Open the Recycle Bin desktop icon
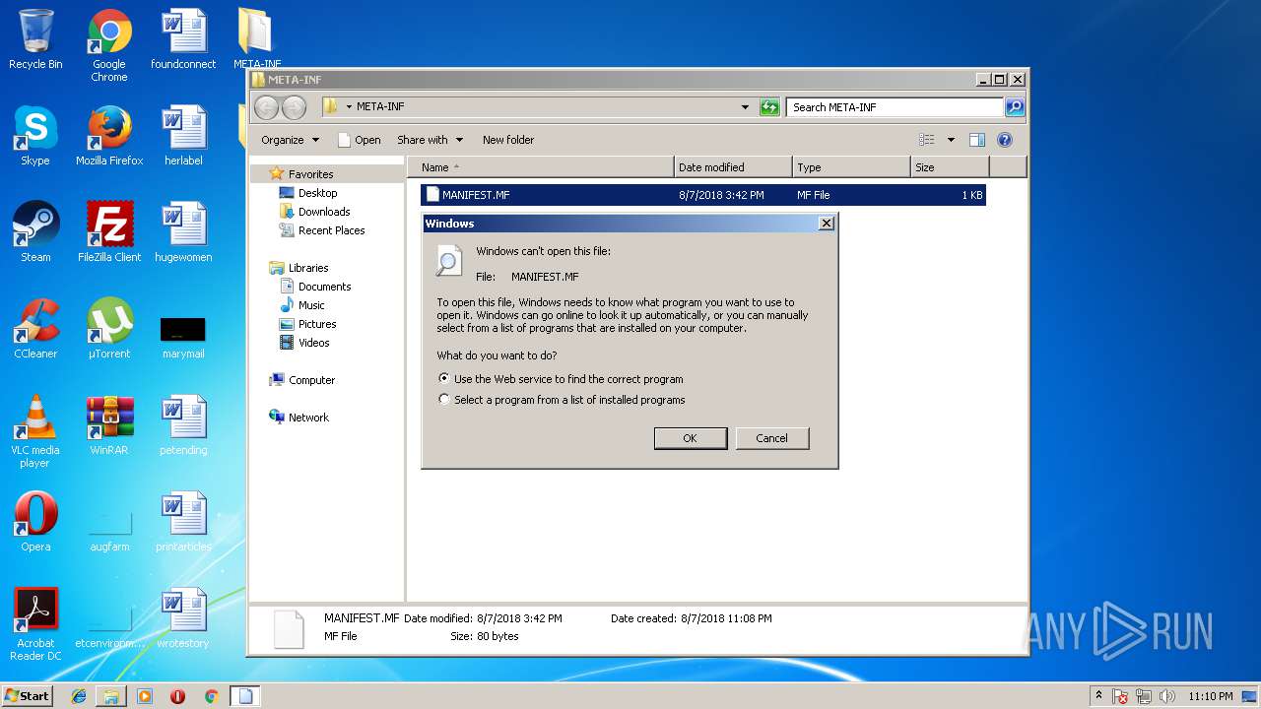 [x=35, y=39]
